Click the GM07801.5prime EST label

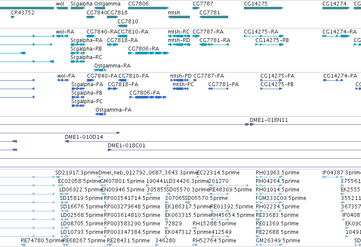point(122,181)
